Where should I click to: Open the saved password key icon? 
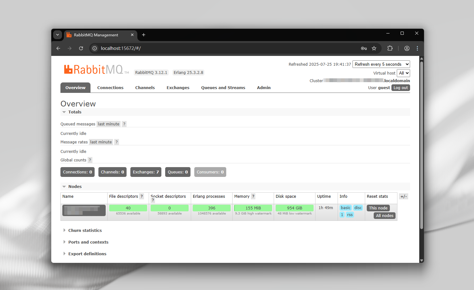tap(364, 48)
